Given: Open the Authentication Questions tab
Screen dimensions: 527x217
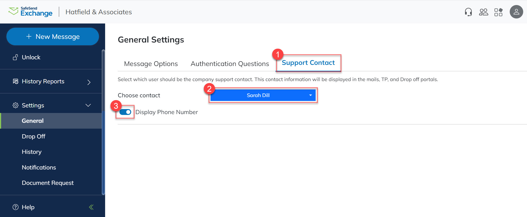Looking at the screenshot, I should tap(229, 64).
